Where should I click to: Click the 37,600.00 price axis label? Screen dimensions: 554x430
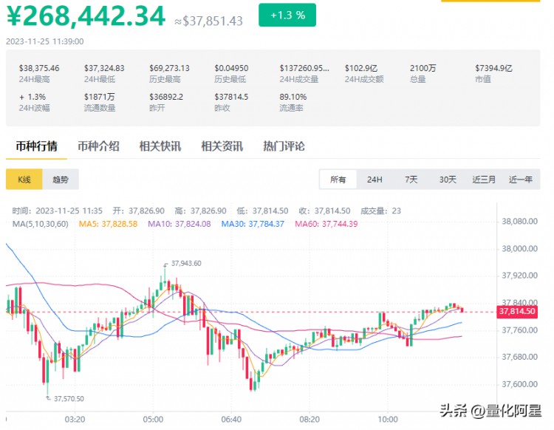click(520, 384)
